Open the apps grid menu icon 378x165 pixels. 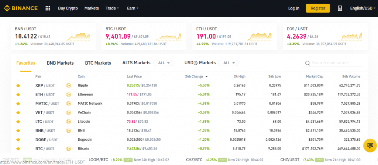(x=48, y=8)
